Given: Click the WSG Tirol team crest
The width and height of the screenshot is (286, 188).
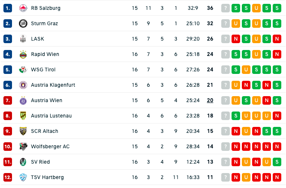Looking at the screenshot, I should click(23, 70).
